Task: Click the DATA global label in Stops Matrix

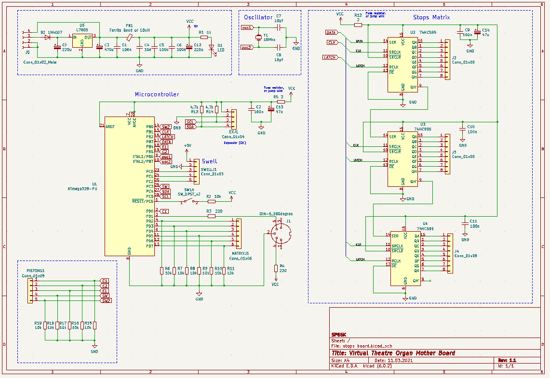Action: [x=332, y=33]
